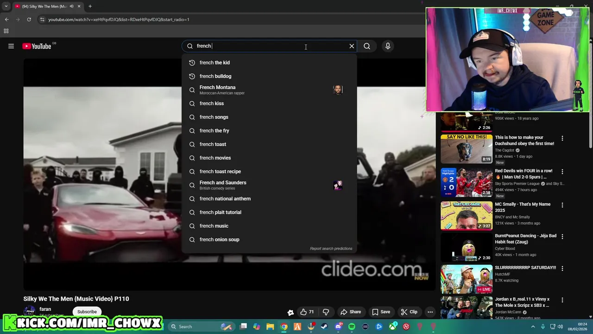Viewport: 593px width, 334px height.
Task: Pick the 'french kiss' suggestion
Action: coord(270,103)
